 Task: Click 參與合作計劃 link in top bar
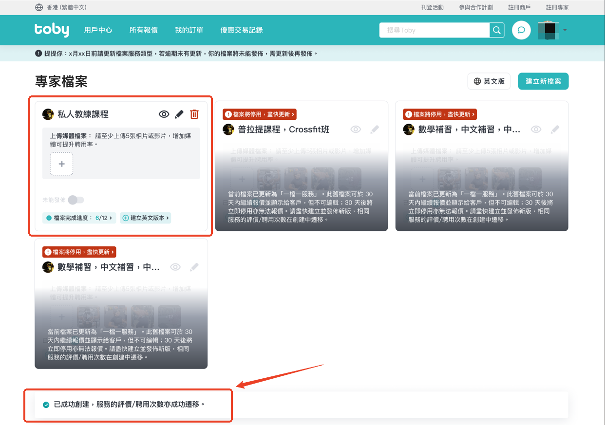[x=476, y=7]
